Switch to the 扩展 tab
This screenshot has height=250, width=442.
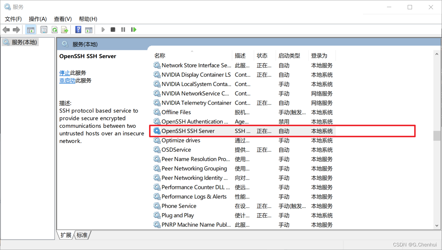click(66, 235)
